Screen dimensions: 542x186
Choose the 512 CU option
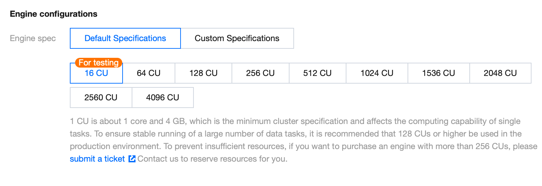tap(317, 73)
